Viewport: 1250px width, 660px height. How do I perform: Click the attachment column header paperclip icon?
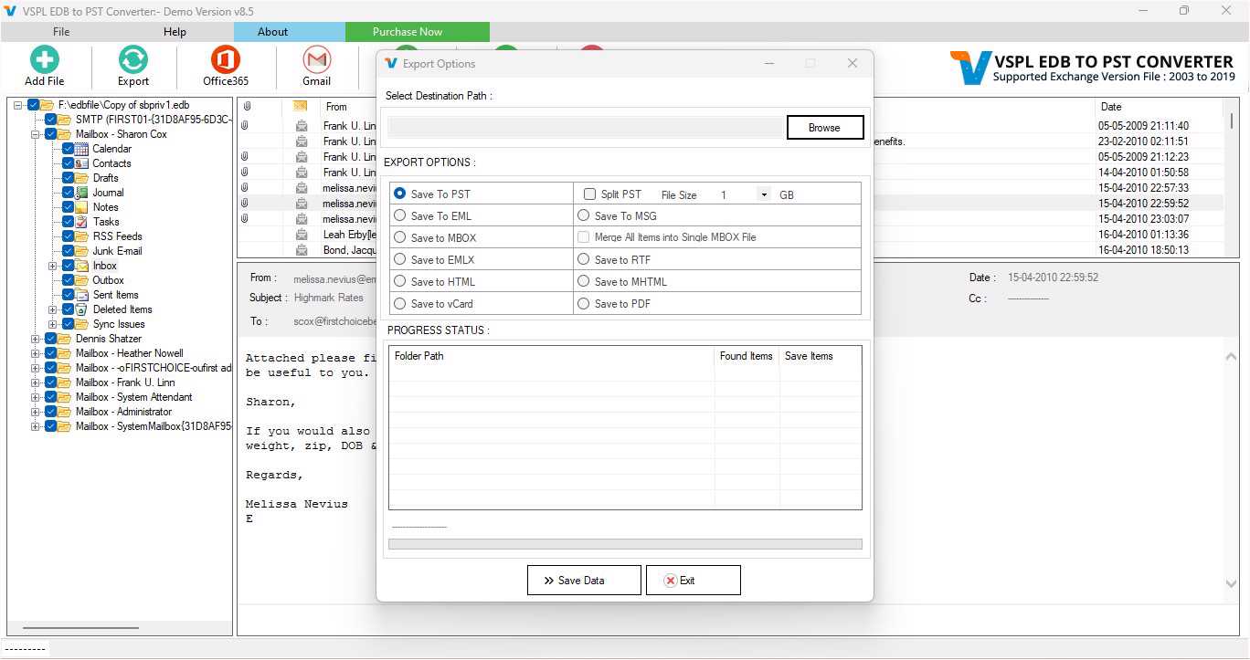point(247,107)
